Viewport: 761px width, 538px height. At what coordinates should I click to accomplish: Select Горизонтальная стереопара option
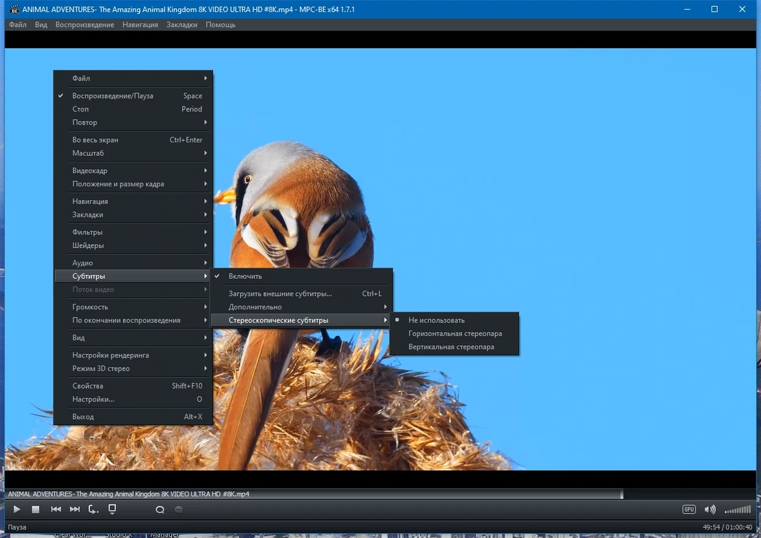[455, 333]
